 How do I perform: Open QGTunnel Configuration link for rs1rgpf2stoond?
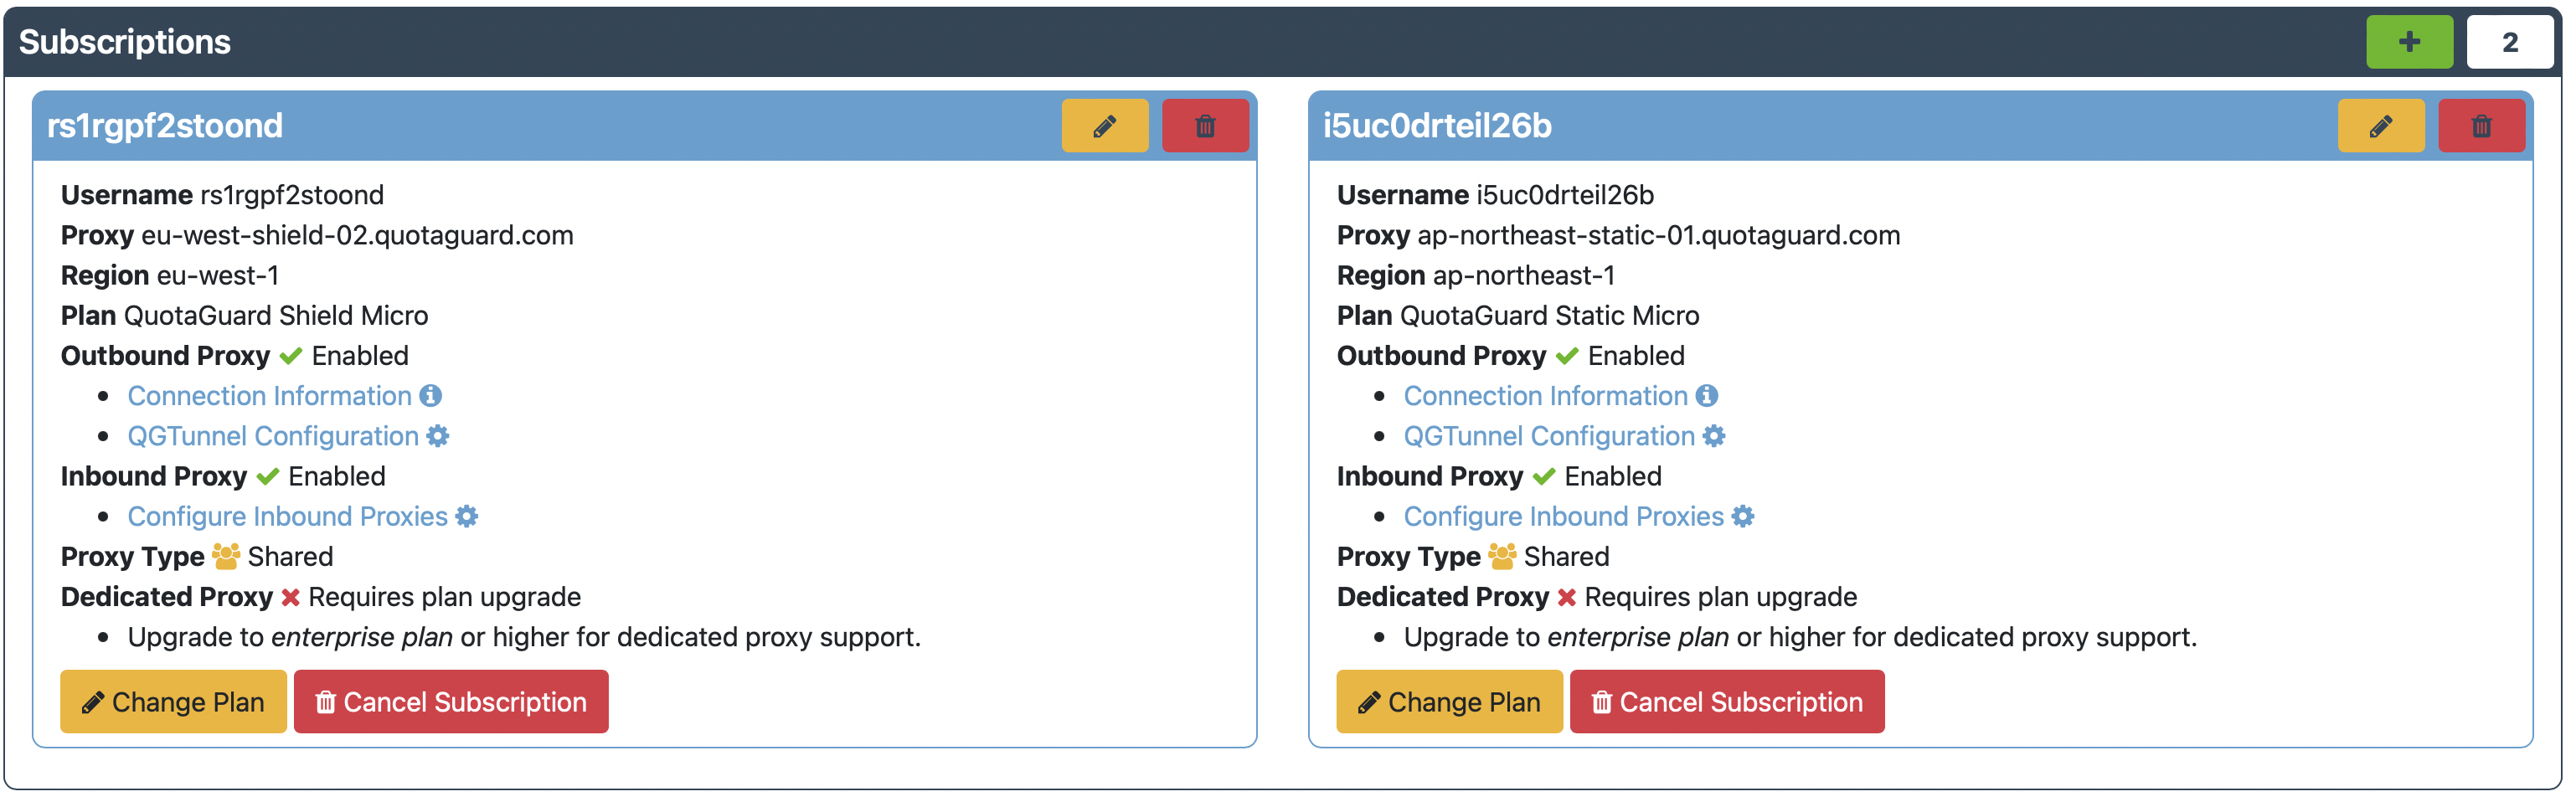pos(273,436)
